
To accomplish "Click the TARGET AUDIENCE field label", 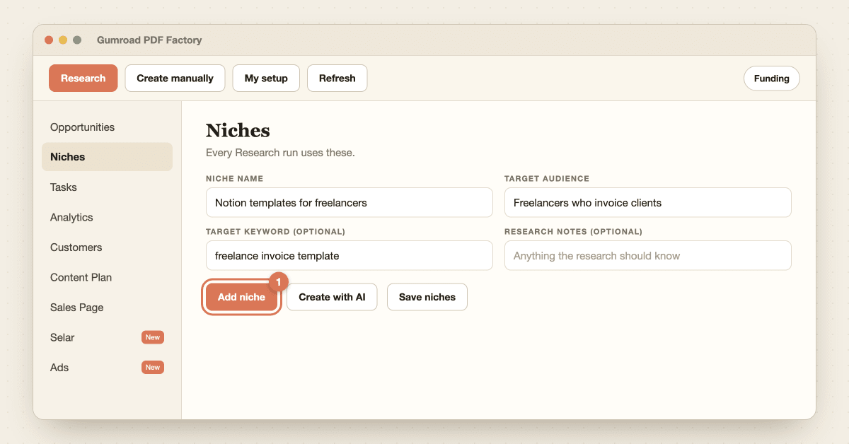I will pos(547,179).
